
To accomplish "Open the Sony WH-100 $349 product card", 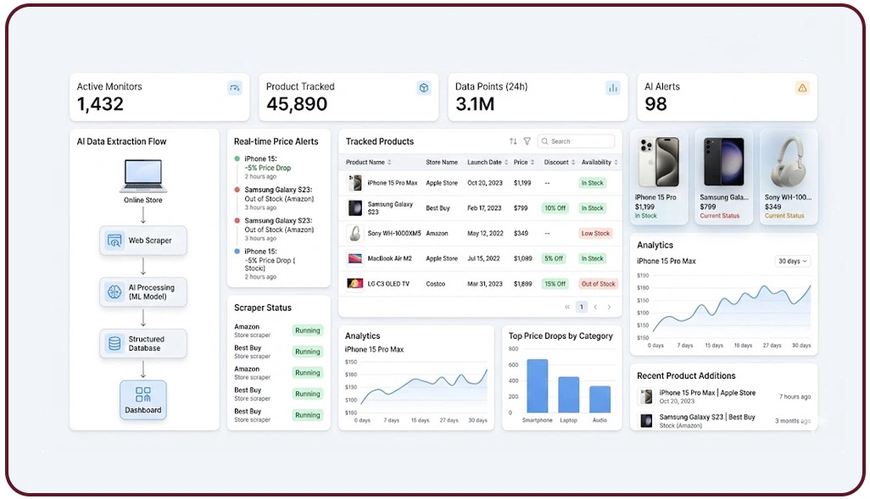I will 789,177.
